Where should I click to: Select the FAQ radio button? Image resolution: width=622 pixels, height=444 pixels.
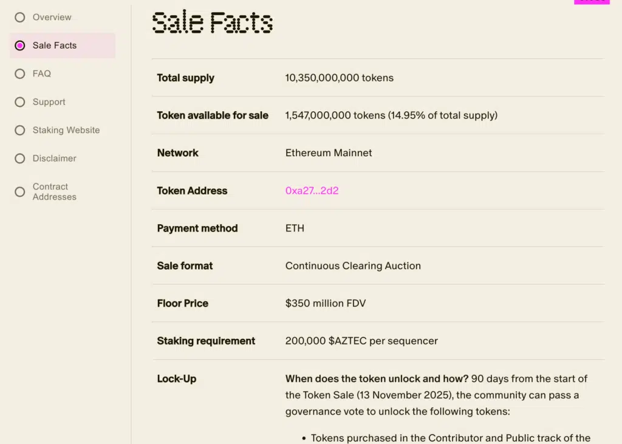click(x=19, y=73)
